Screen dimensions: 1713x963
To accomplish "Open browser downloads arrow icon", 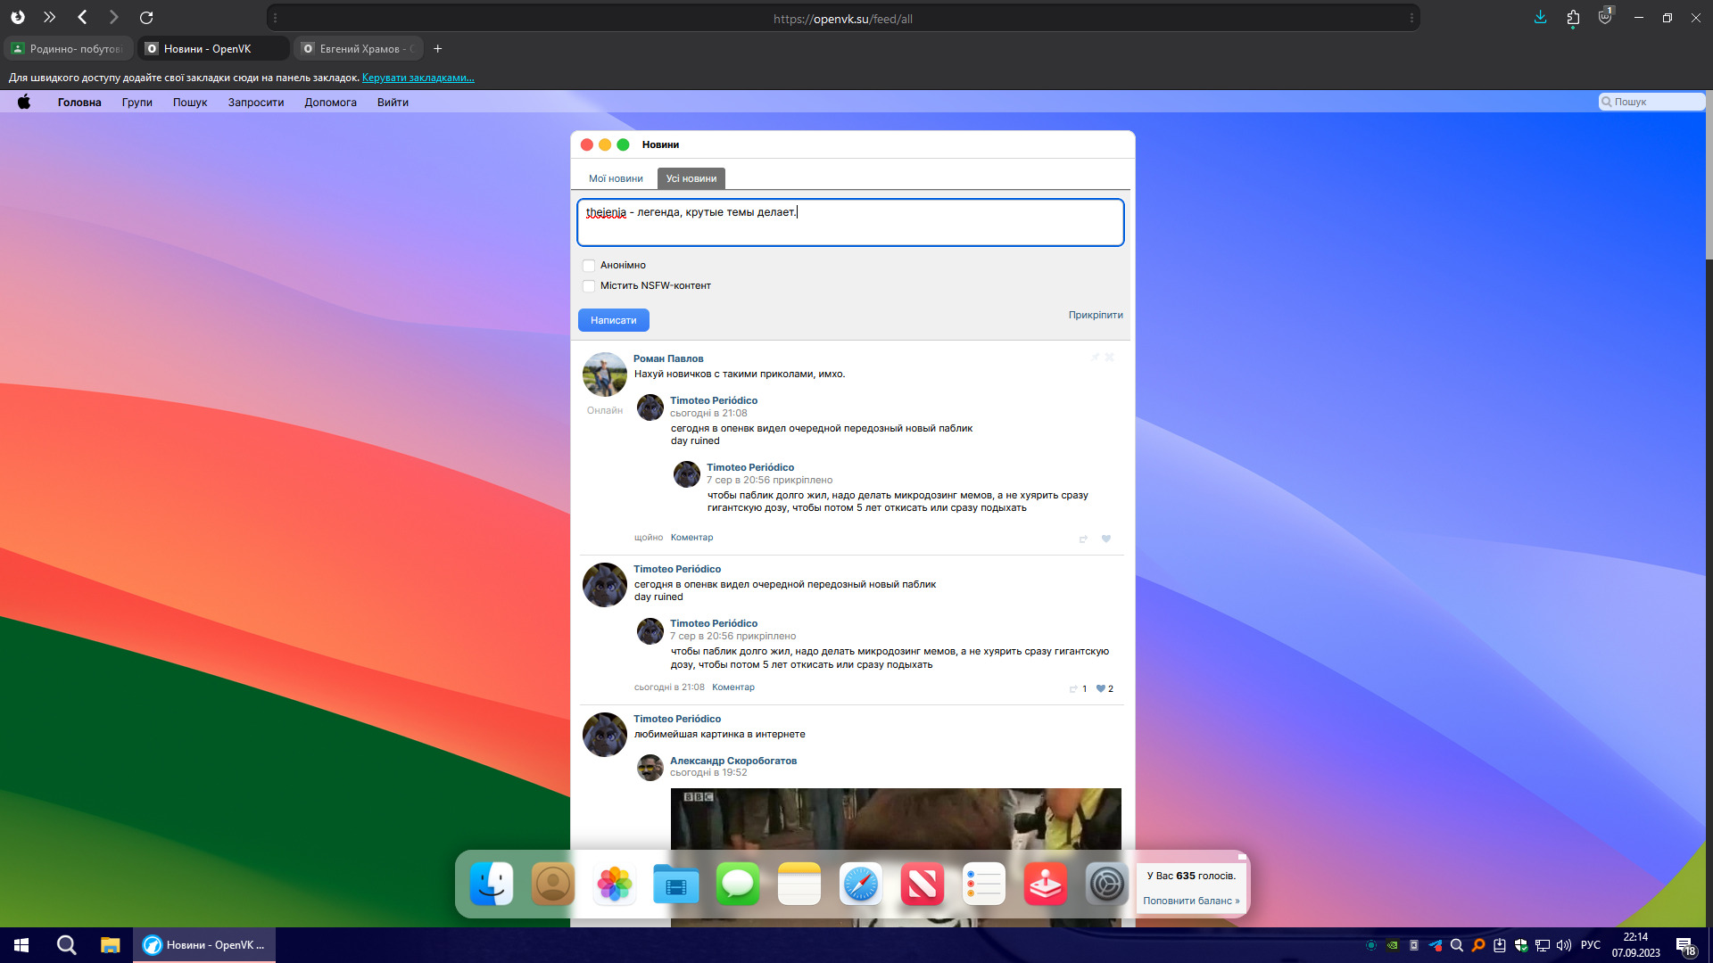I will pyautogui.click(x=1540, y=17).
